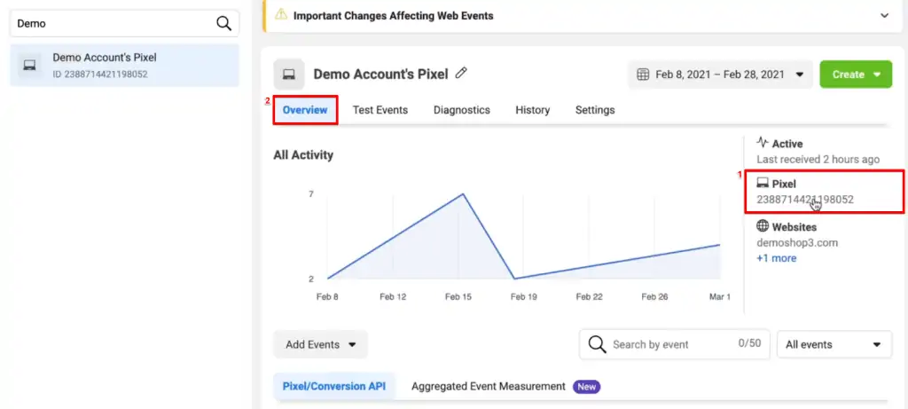This screenshot has height=409, width=908.
Task: Open the Diagnostics tab
Action: [461, 110]
